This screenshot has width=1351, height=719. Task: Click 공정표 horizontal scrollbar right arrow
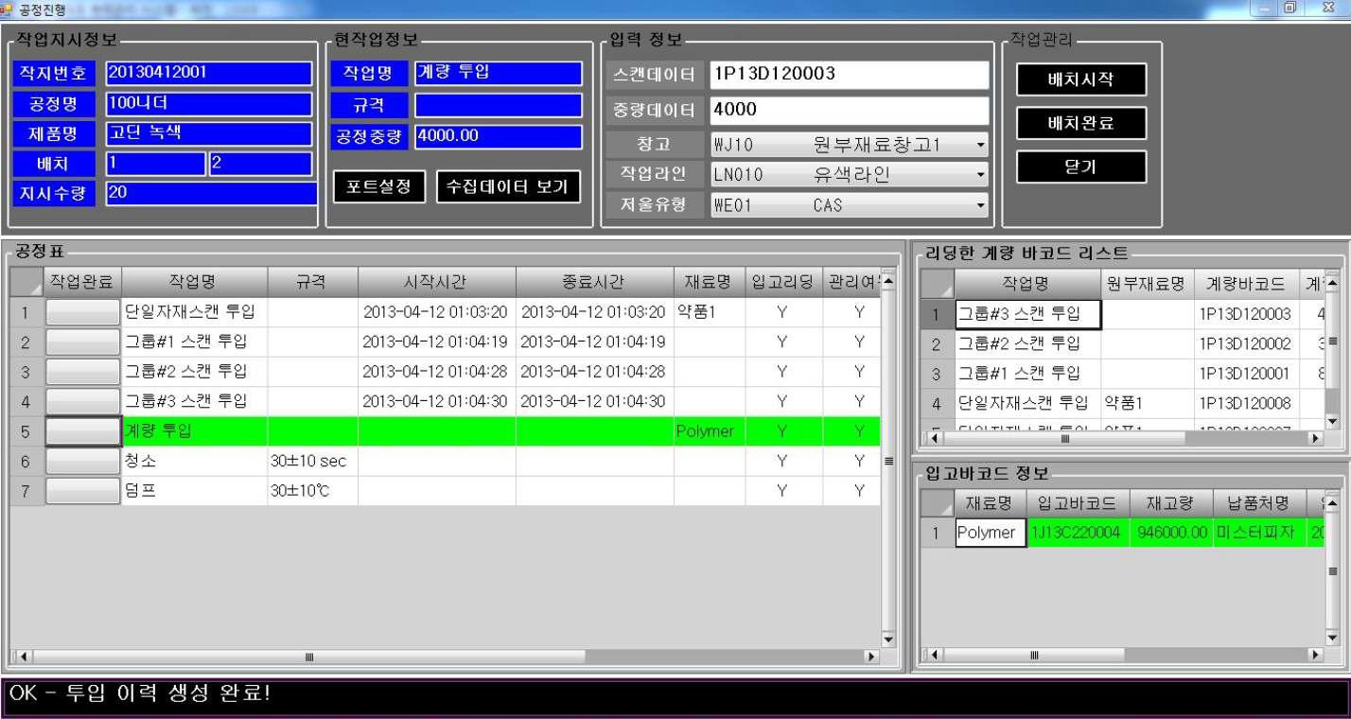[871, 656]
